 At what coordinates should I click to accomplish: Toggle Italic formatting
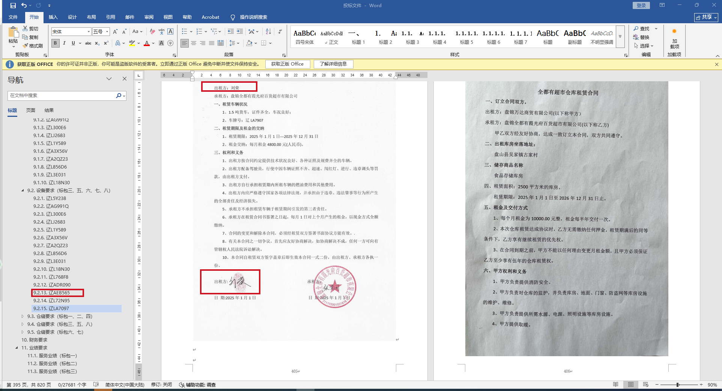[64, 43]
